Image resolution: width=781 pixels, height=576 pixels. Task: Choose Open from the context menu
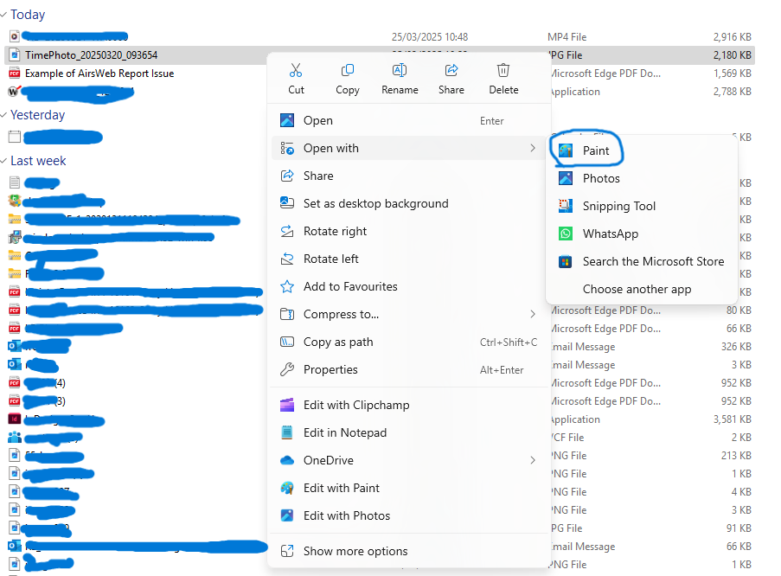pyautogui.click(x=409, y=120)
